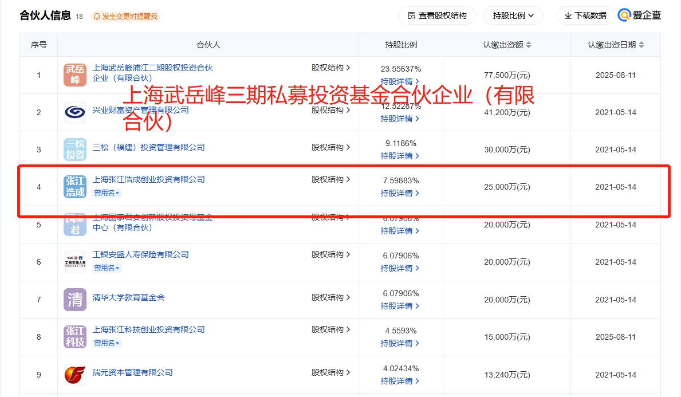Open 股权结构 for 上海武岳峰浦江二期
This screenshot has width=681, height=397.
[330, 68]
